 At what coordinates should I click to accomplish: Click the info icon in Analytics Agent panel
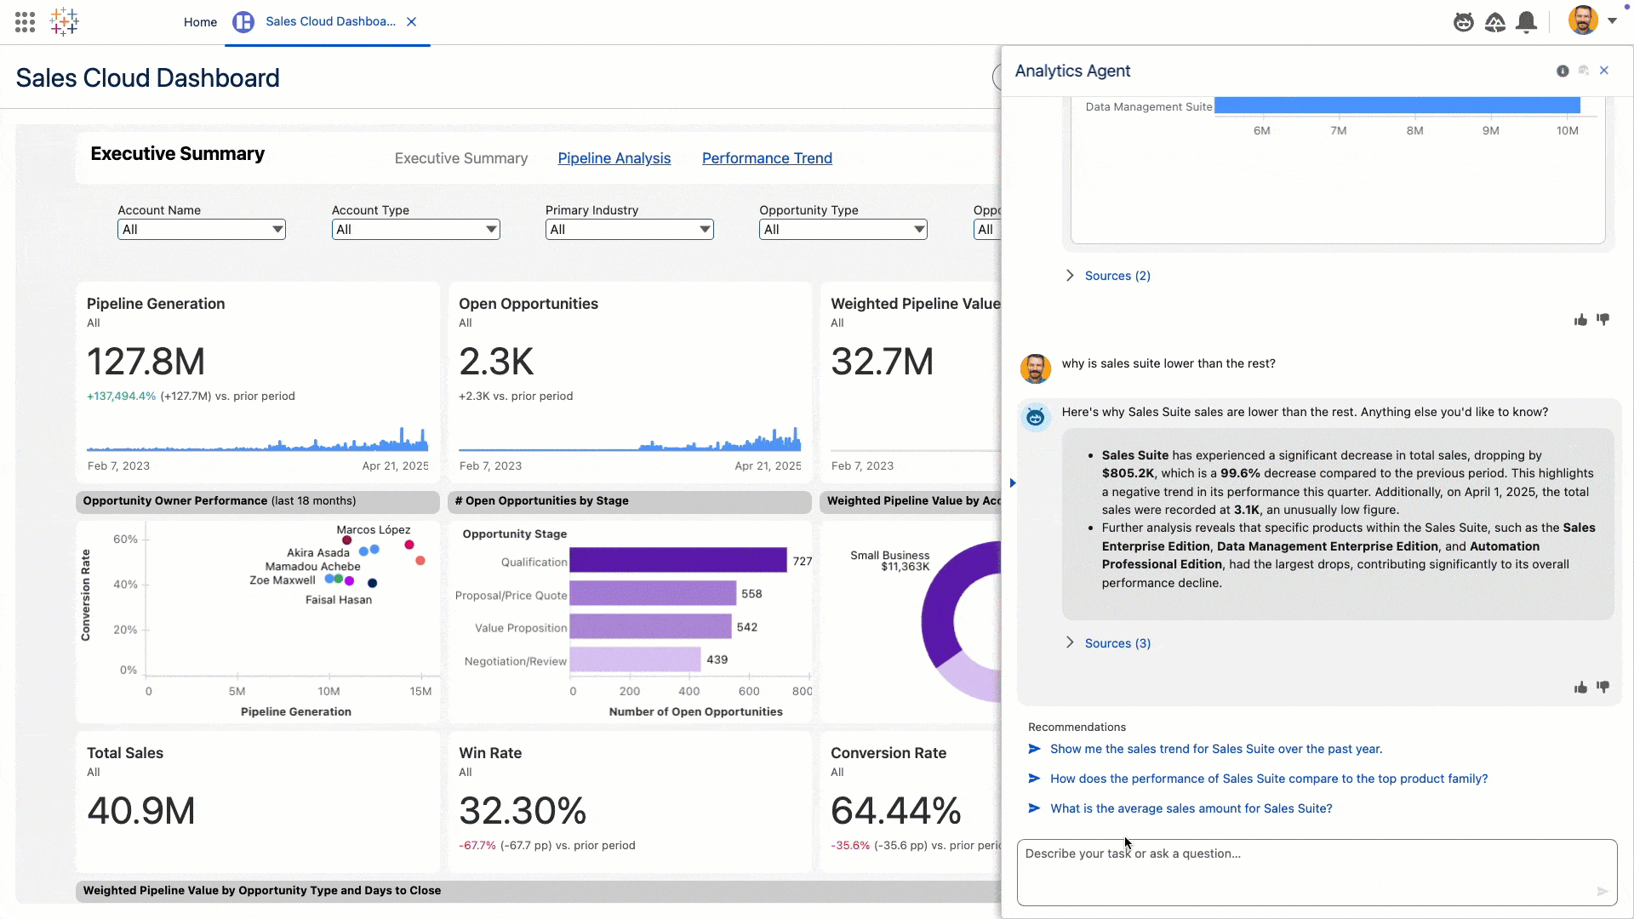tap(1563, 71)
